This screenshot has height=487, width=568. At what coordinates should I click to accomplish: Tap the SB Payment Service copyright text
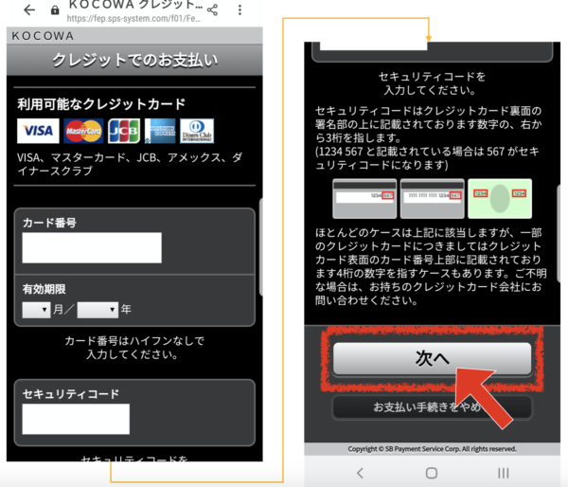[433, 449]
